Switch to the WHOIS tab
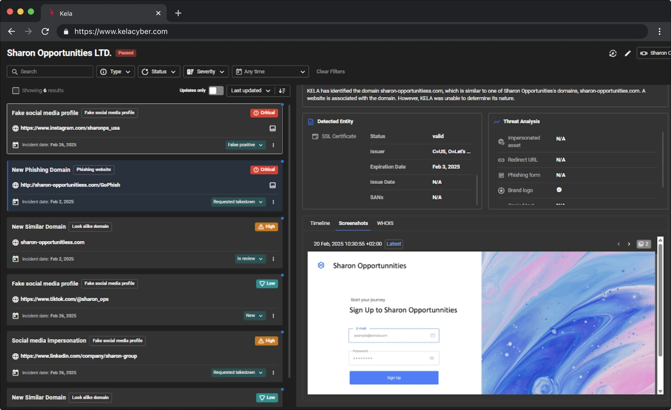This screenshot has height=410, width=671. pyautogui.click(x=385, y=223)
